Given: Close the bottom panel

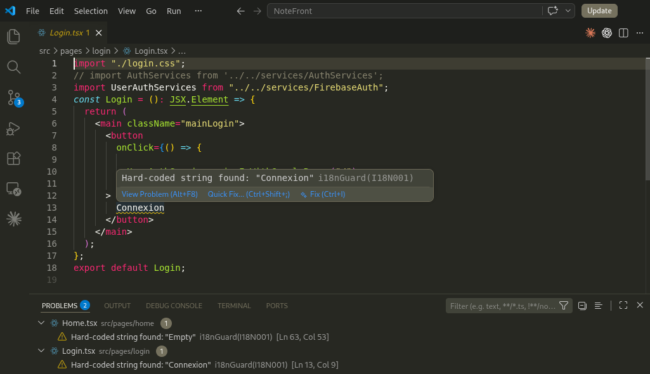Looking at the screenshot, I should click(640, 305).
